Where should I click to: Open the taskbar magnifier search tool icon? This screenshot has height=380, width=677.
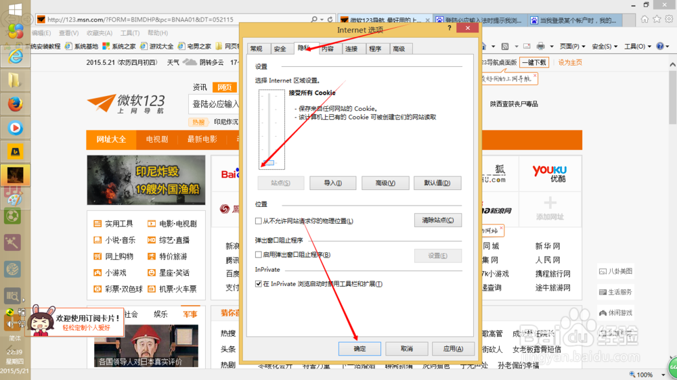[12, 296]
